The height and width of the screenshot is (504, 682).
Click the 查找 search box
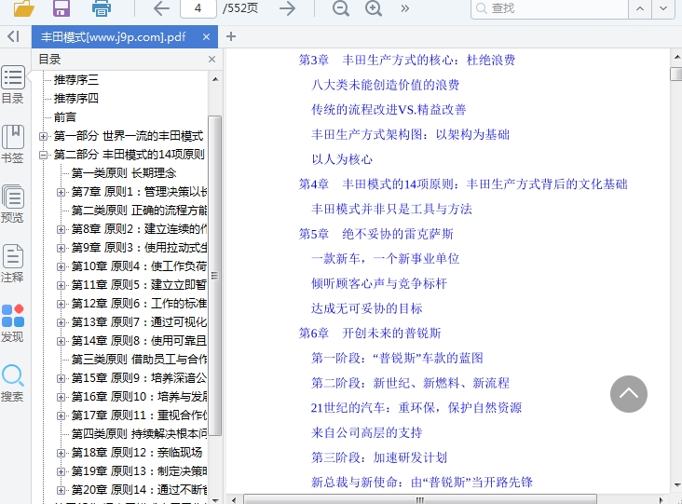point(550,8)
